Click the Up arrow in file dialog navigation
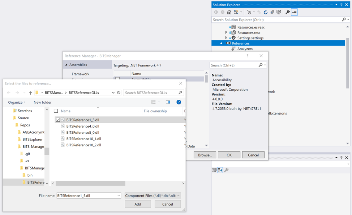The image size is (352, 215). pyautogui.click(x=30, y=93)
